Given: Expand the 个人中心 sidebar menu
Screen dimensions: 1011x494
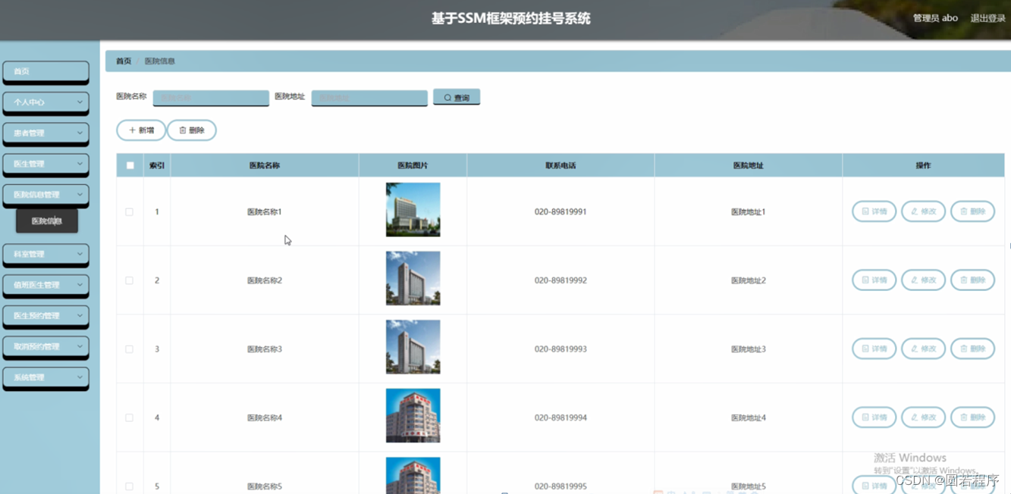Looking at the screenshot, I should pyautogui.click(x=46, y=102).
